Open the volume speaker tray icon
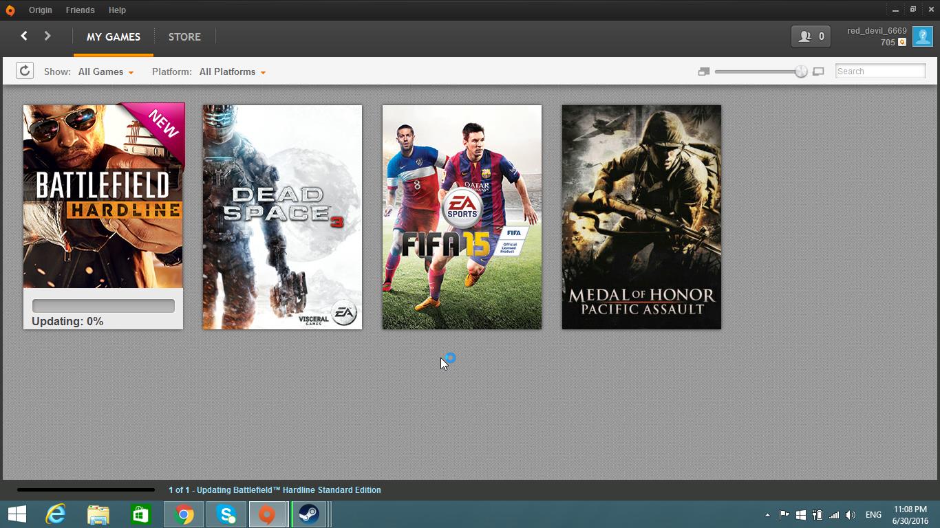This screenshot has width=940, height=528. pos(851,515)
